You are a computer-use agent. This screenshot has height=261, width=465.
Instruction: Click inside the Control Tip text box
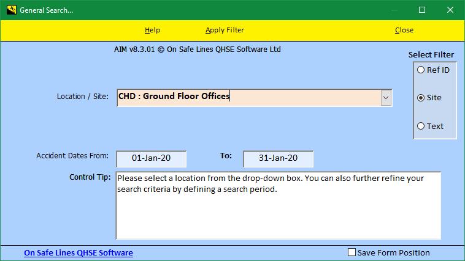coord(278,205)
